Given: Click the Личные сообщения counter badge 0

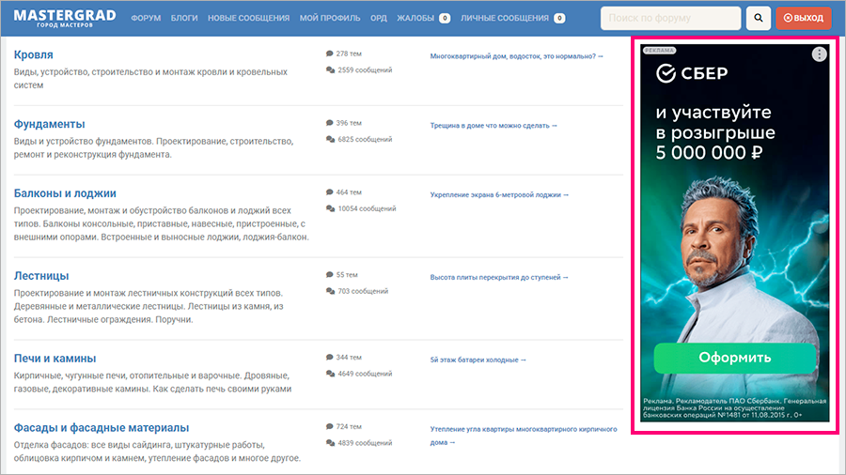Looking at the screenshot, I should (x=559, y=18).
